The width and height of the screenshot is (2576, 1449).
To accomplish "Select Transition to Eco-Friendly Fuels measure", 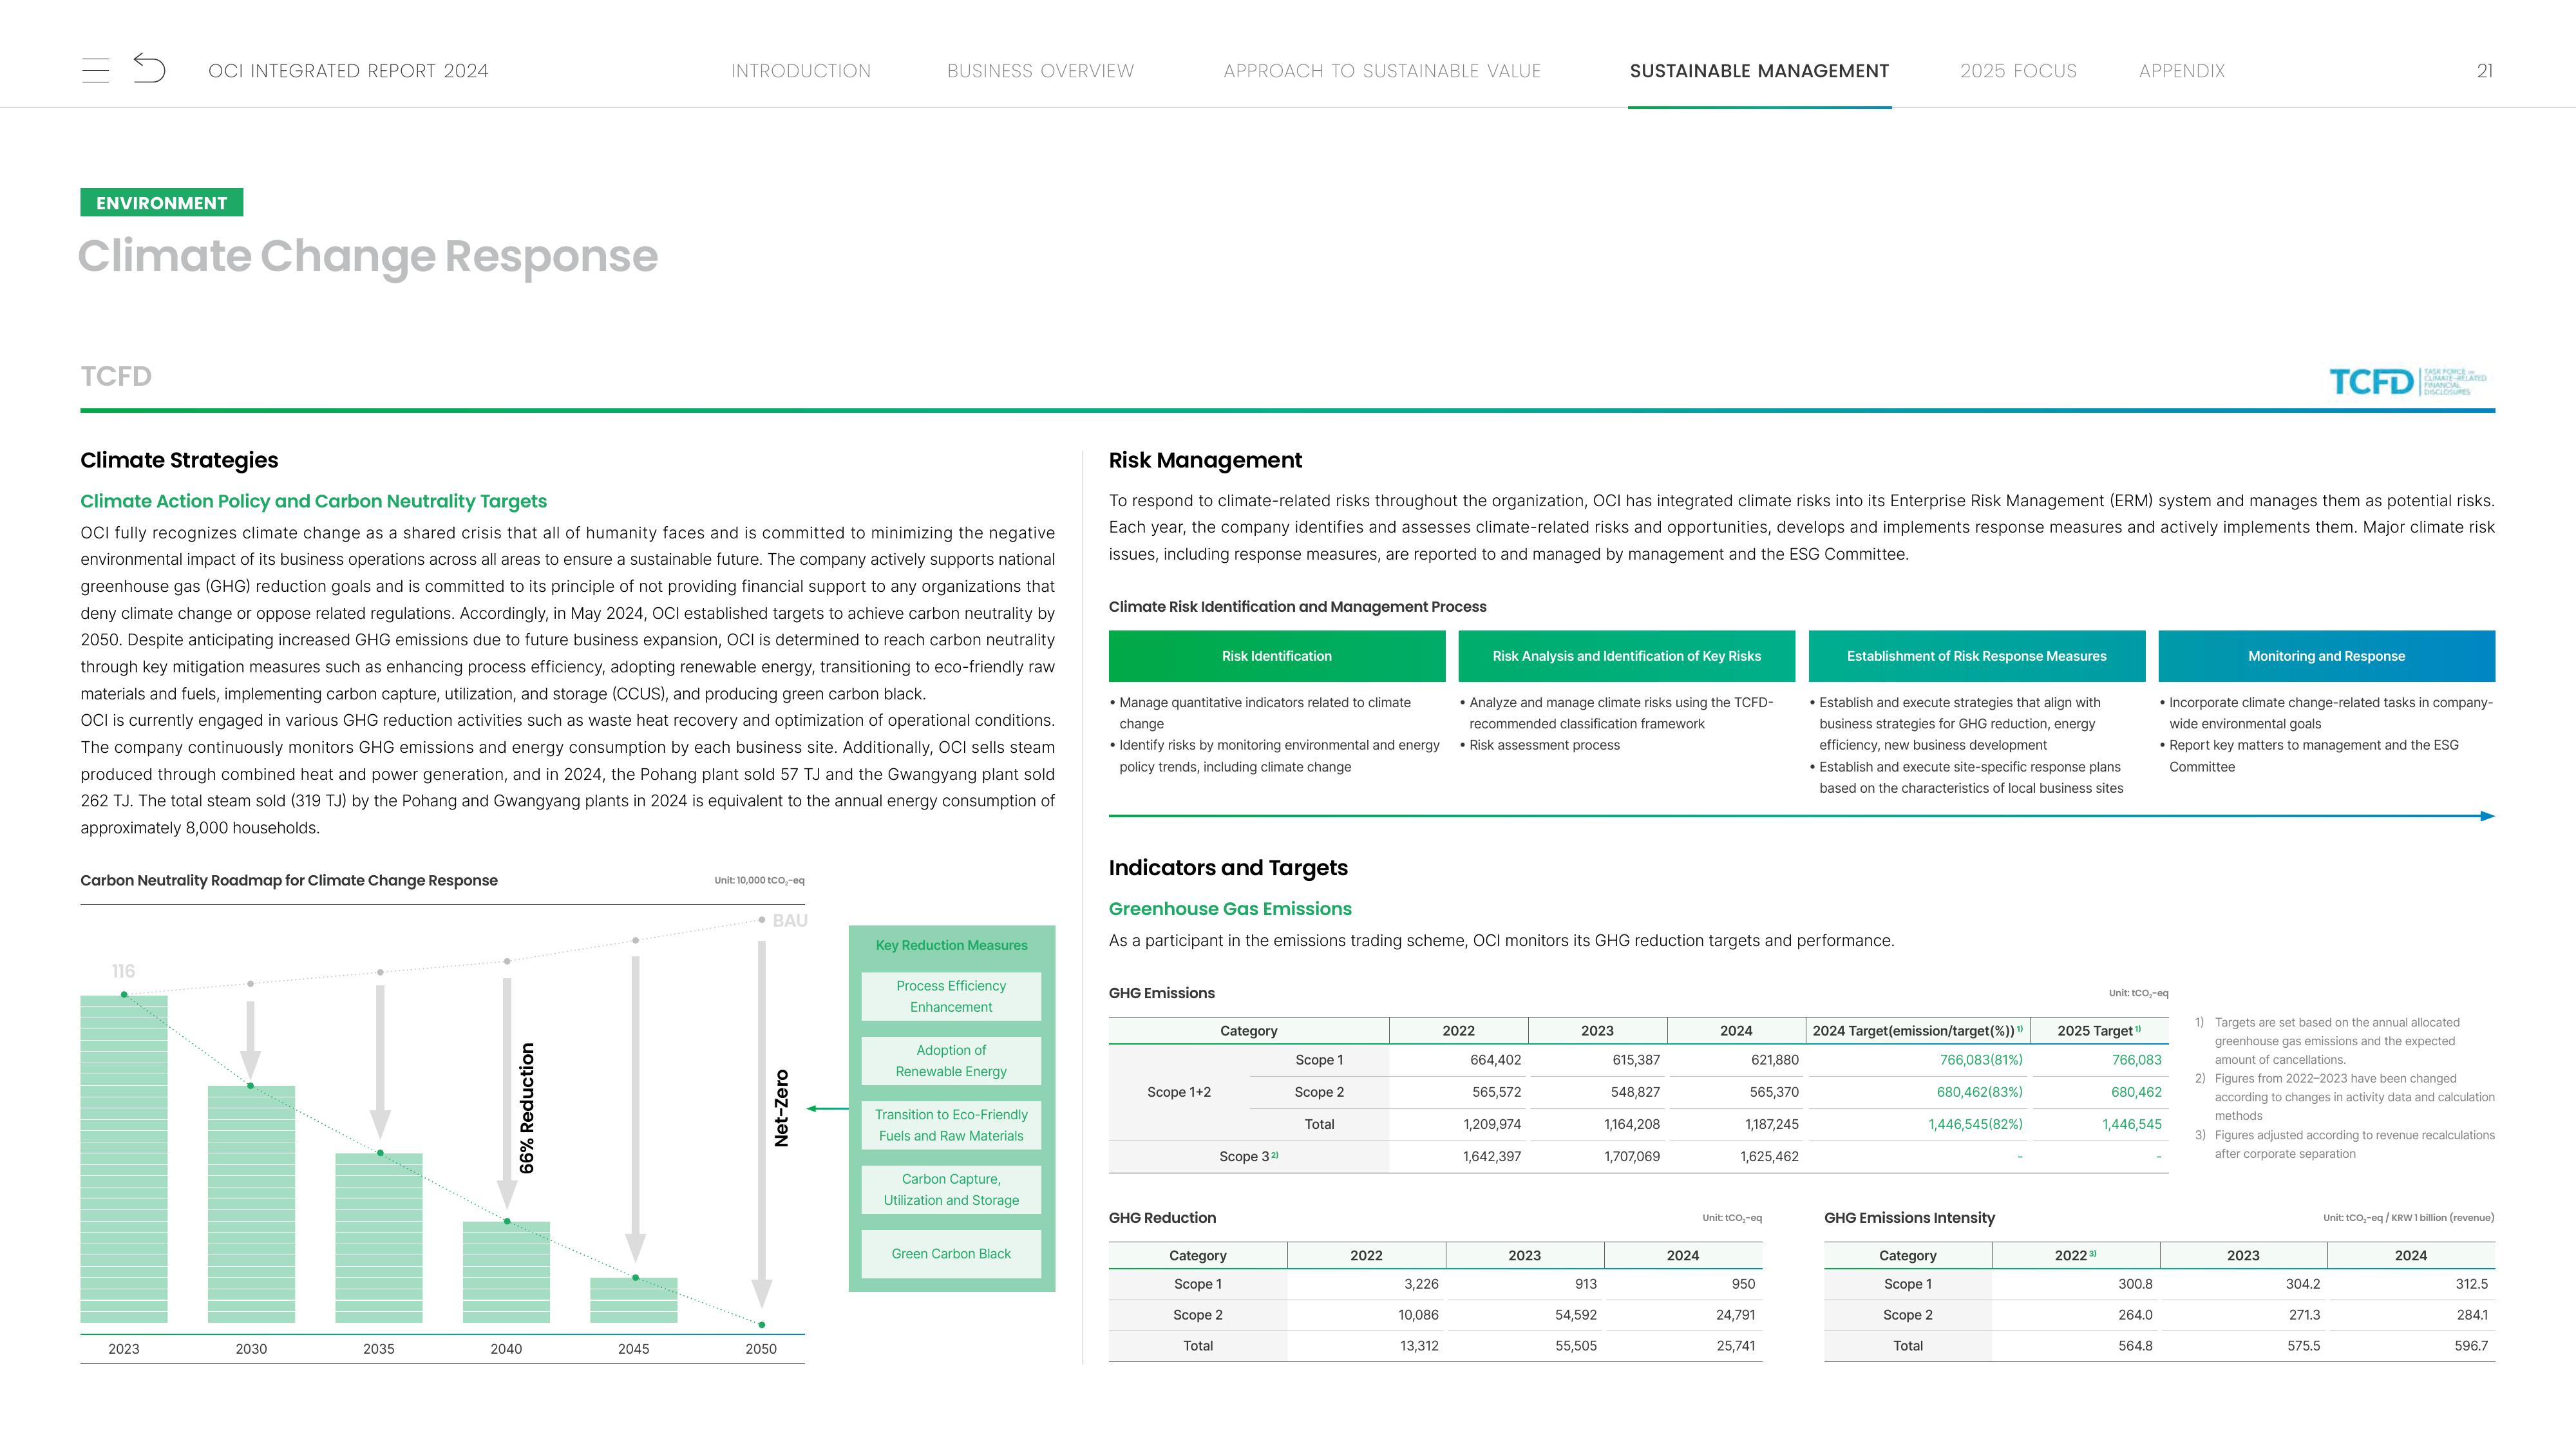I will point(951,1125).
